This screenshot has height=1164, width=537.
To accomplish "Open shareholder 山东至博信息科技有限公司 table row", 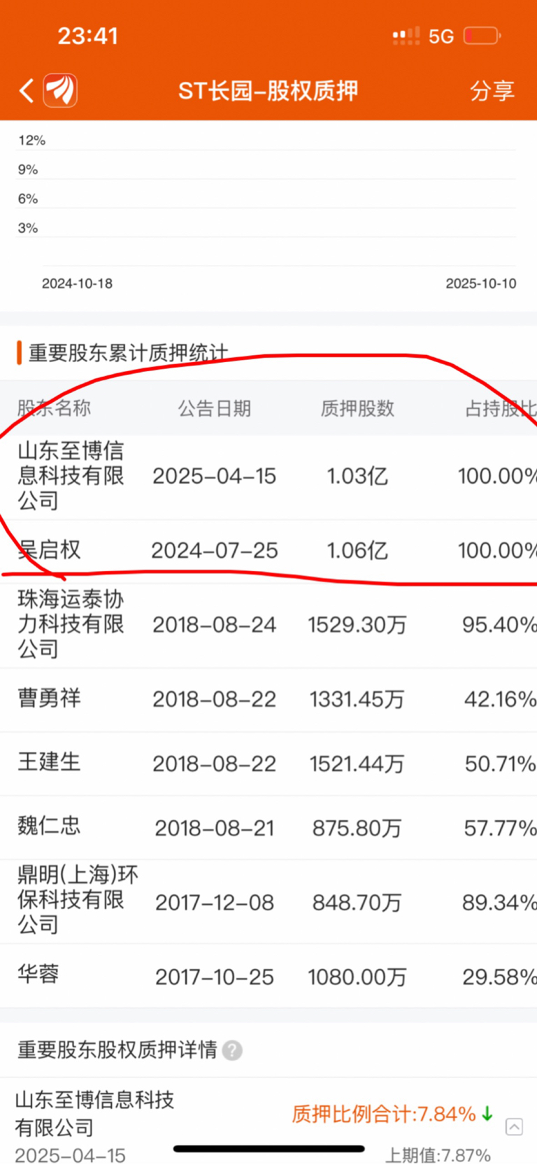I will (268, 477).
